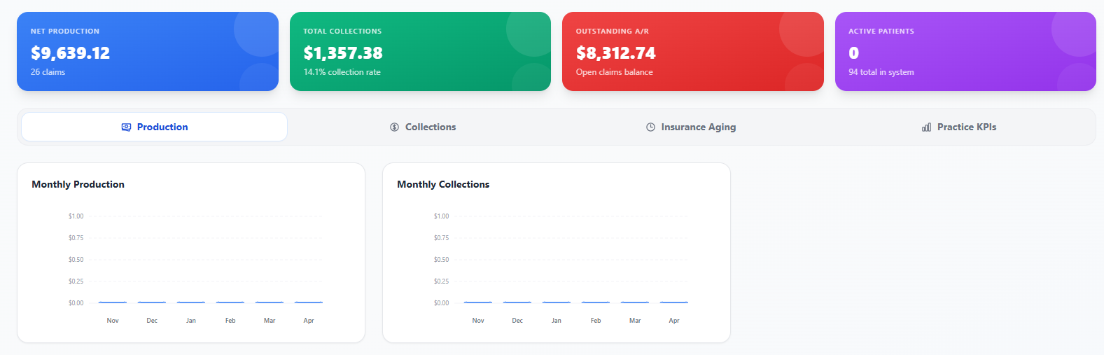Switch to the Collections tab
This screenshot has width=1104, height=355.
coord(423,127)
